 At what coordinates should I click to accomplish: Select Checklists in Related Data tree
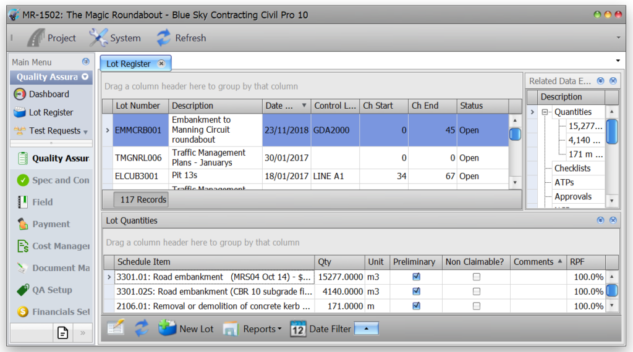click(572, 168)
